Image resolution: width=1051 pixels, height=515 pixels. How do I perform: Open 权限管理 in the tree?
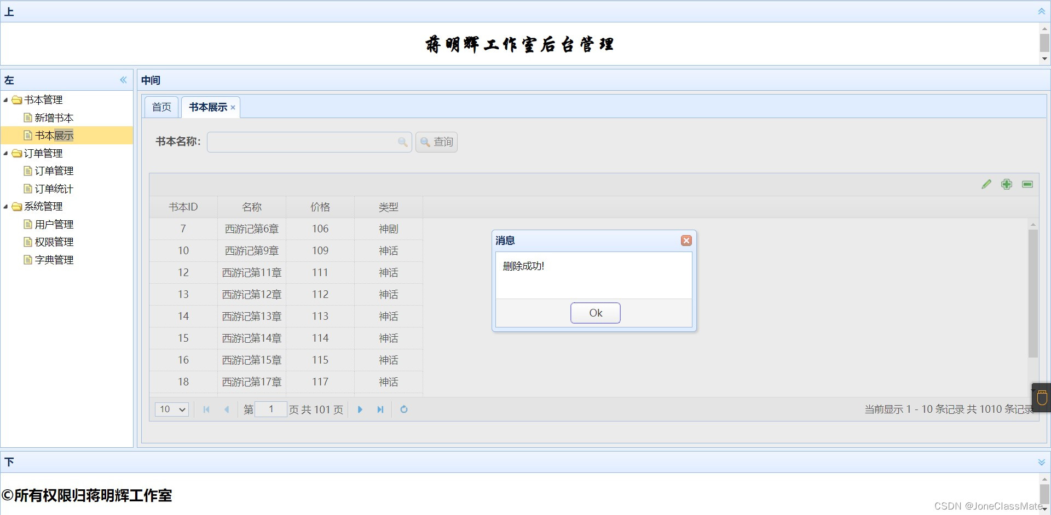pos(54,242)
